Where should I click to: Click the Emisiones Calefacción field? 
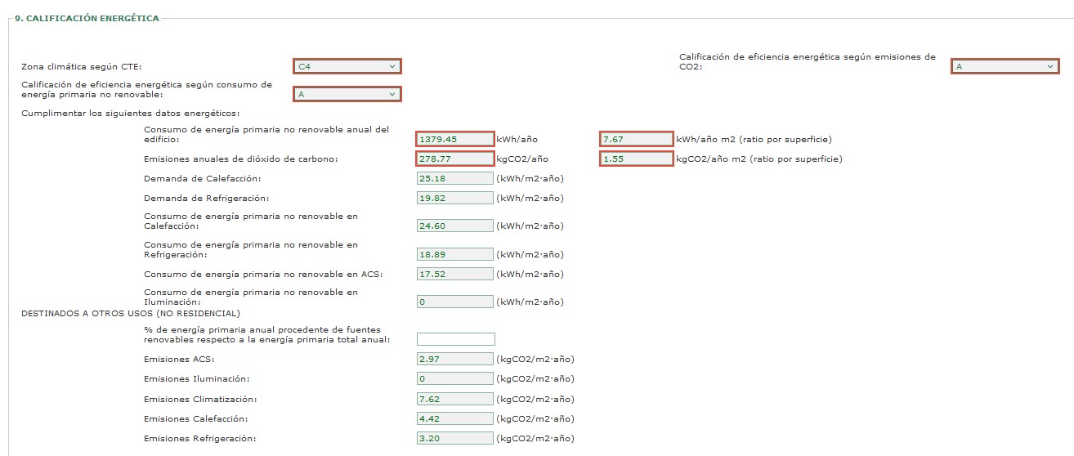tap(455, 418)
